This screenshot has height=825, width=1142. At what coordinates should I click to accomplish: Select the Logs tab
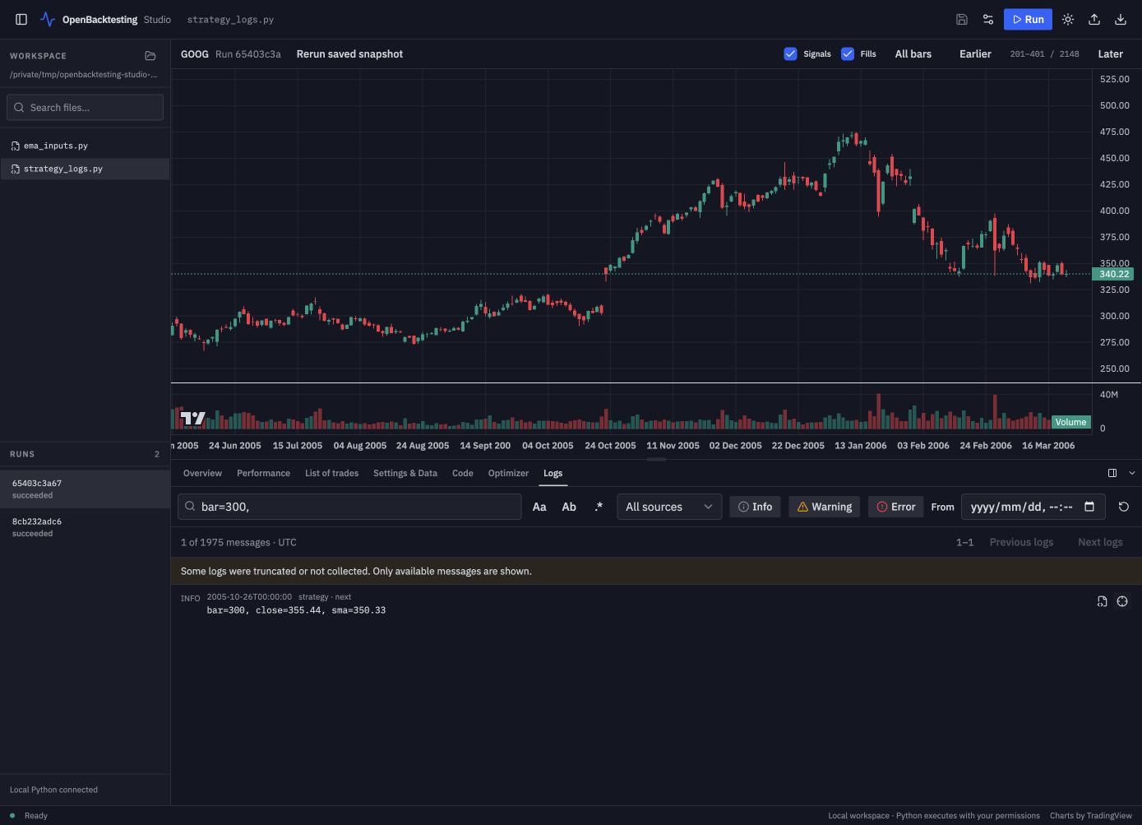(553, 473)
